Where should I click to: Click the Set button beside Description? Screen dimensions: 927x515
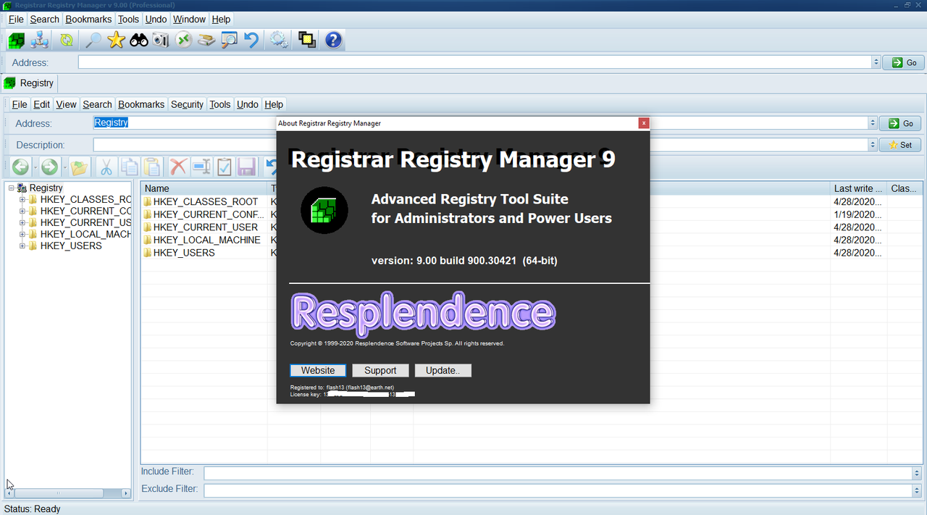900,145
